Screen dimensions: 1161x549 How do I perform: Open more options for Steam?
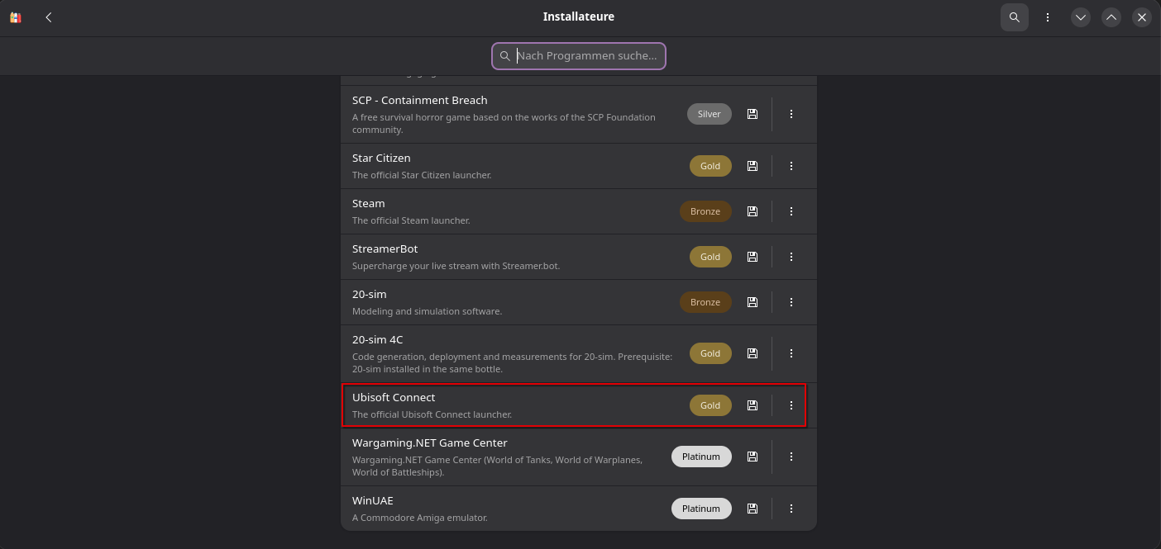(791, 211)
